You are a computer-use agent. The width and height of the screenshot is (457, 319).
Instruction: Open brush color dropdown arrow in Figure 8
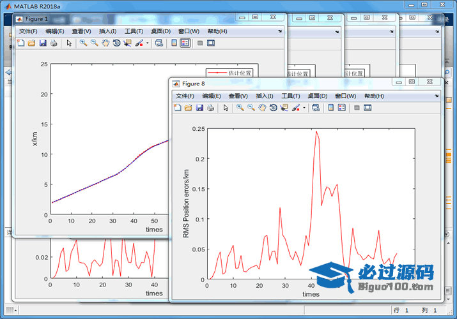point(304,108)
